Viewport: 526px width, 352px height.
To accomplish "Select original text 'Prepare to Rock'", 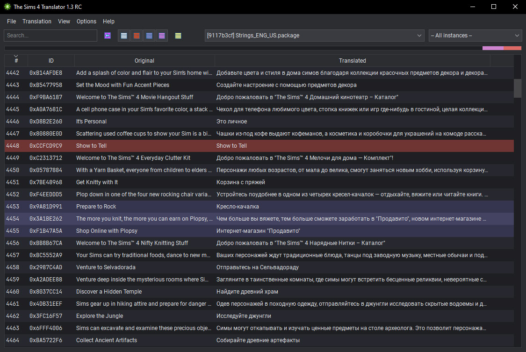I will point(96,207).
